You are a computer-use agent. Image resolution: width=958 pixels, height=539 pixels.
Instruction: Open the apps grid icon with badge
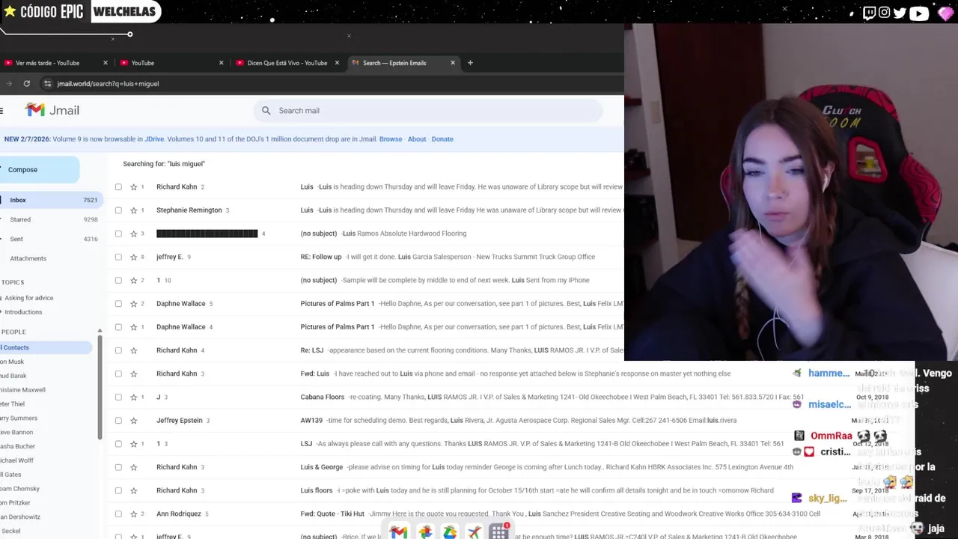[x=499, y=532]
